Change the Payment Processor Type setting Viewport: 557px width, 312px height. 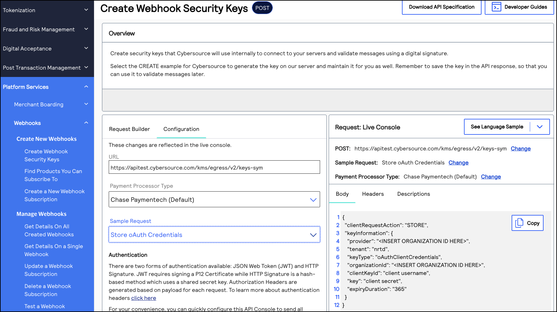click(491, 177)
